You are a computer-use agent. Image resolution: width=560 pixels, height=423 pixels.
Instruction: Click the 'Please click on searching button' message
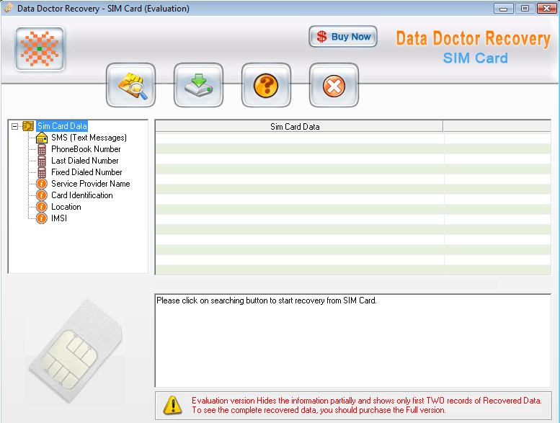[267, 300]
